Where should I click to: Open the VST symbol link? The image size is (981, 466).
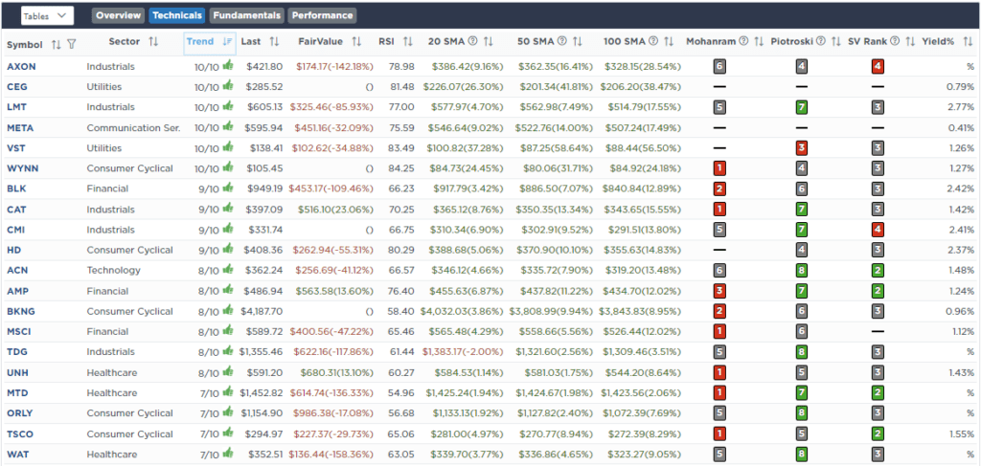(x=15, y=148)
